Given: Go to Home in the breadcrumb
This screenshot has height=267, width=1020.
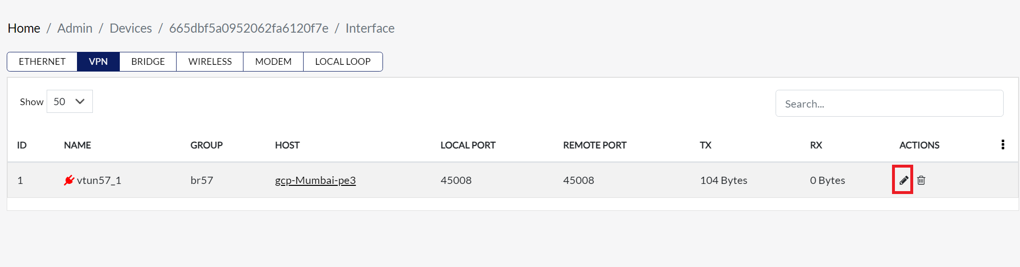Looking at the screenshot, I should click(24, 28).
